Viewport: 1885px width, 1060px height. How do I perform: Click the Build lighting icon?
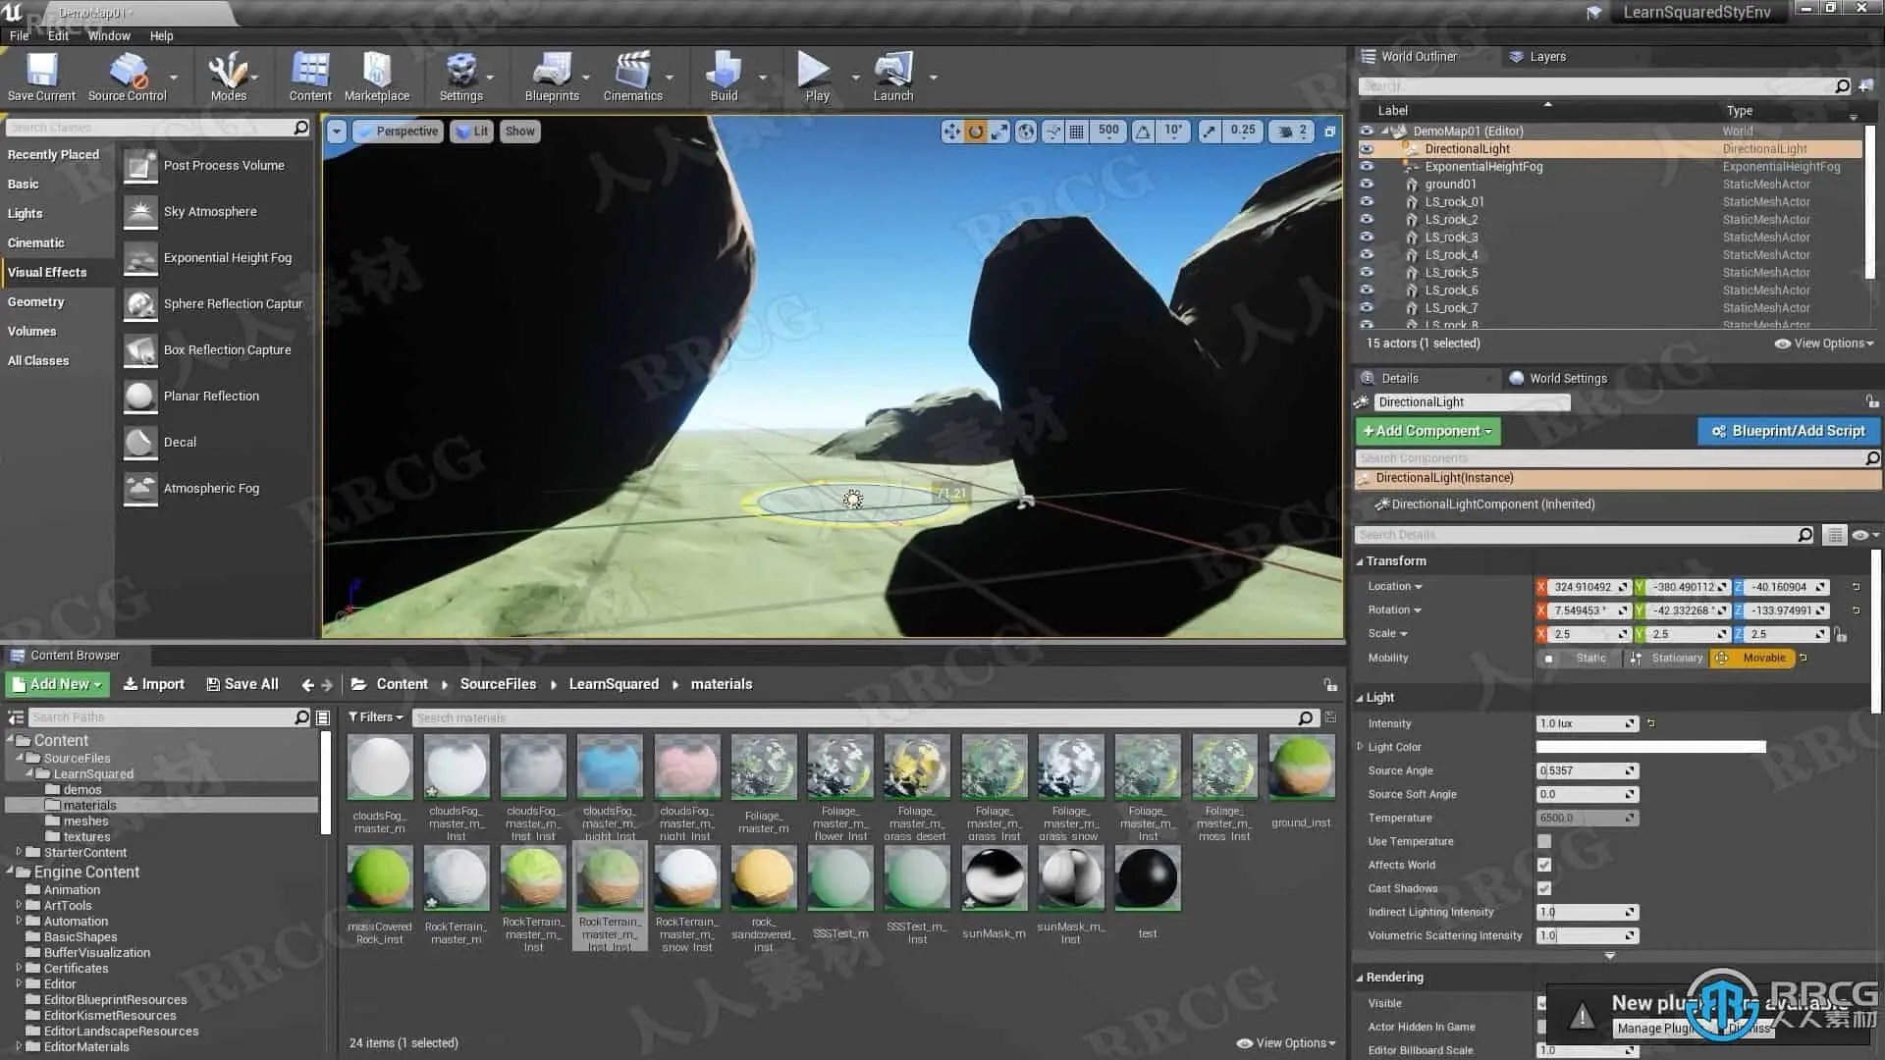(x=724, y=77)
